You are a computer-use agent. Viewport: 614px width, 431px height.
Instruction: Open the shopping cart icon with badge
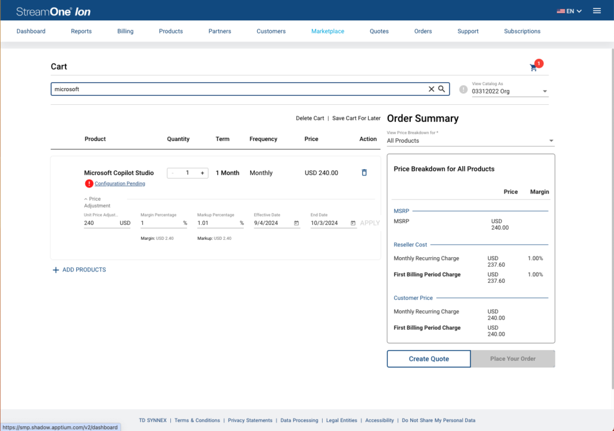point(535,66)
